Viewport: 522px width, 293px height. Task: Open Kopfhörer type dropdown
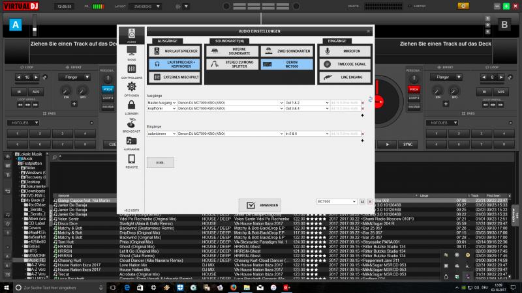point(161,109)
